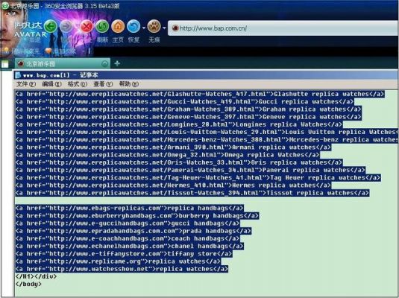Click the green back arrow button
This screenshot has width=399, height=298.
51,26
